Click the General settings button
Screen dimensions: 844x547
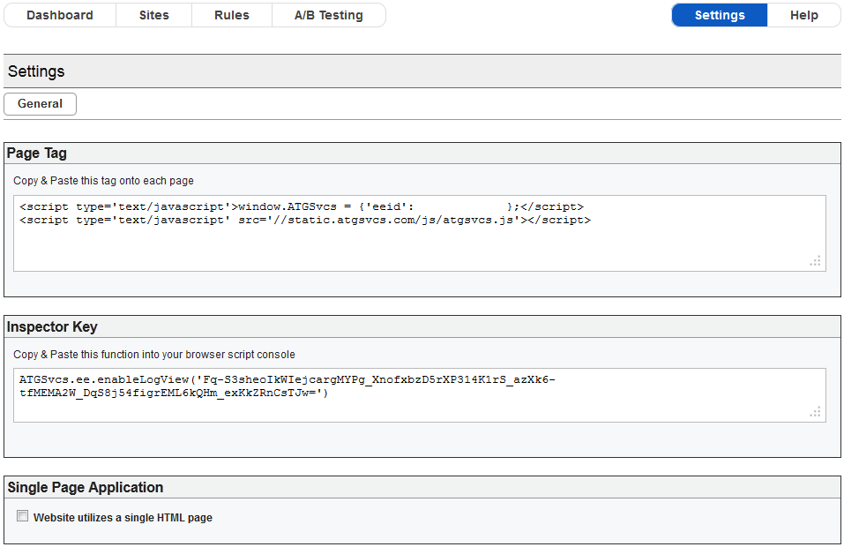click(x=41, y=104)
